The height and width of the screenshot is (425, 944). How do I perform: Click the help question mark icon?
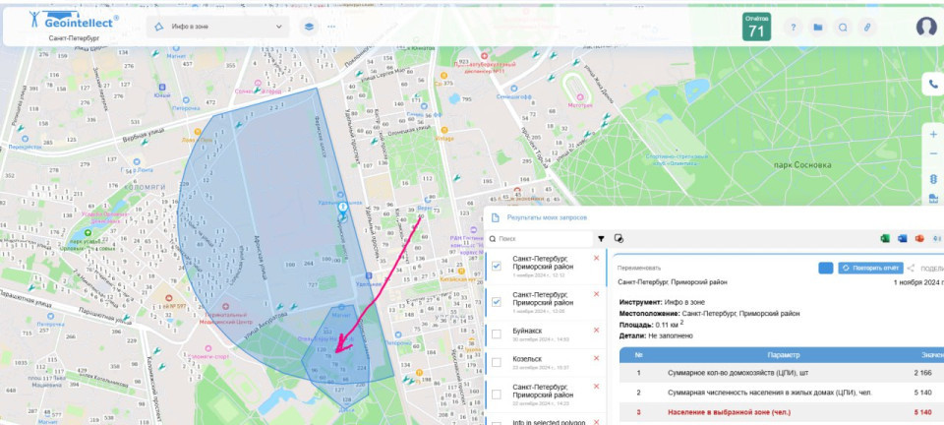point(793,28)
